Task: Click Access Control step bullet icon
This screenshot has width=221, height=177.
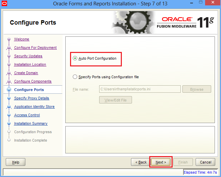Action: pyautogui.click(x=9, y=115)
